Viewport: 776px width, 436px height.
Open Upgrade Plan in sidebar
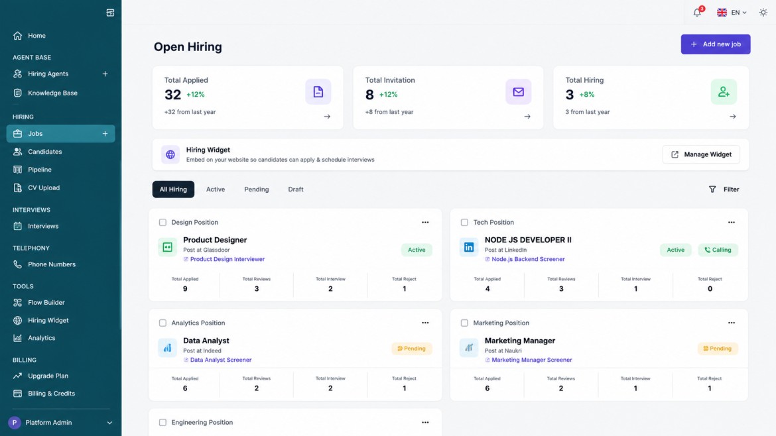point(60,376)
